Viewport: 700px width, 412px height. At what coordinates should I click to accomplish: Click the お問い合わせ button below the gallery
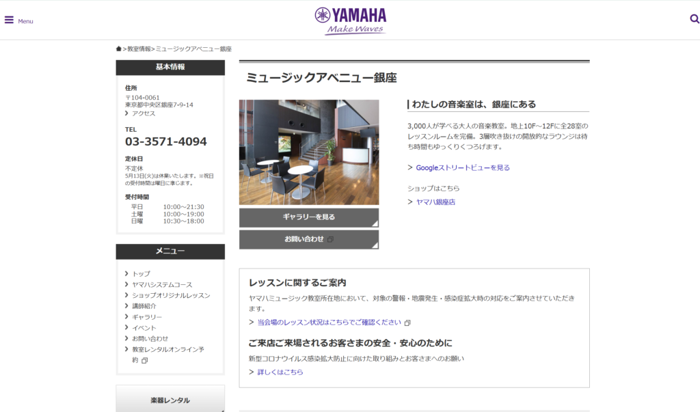point(309,239)
